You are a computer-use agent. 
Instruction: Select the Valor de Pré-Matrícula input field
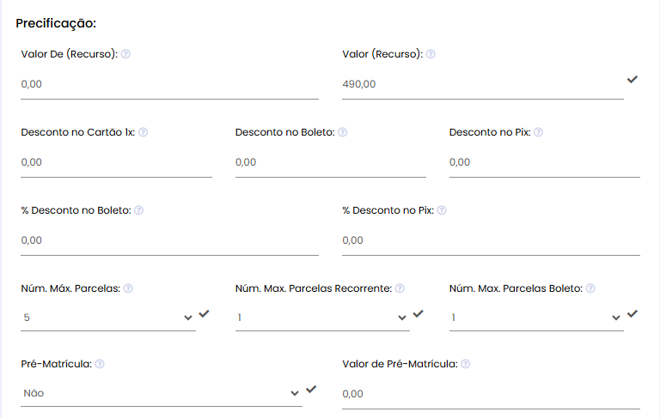pos(491,395)
